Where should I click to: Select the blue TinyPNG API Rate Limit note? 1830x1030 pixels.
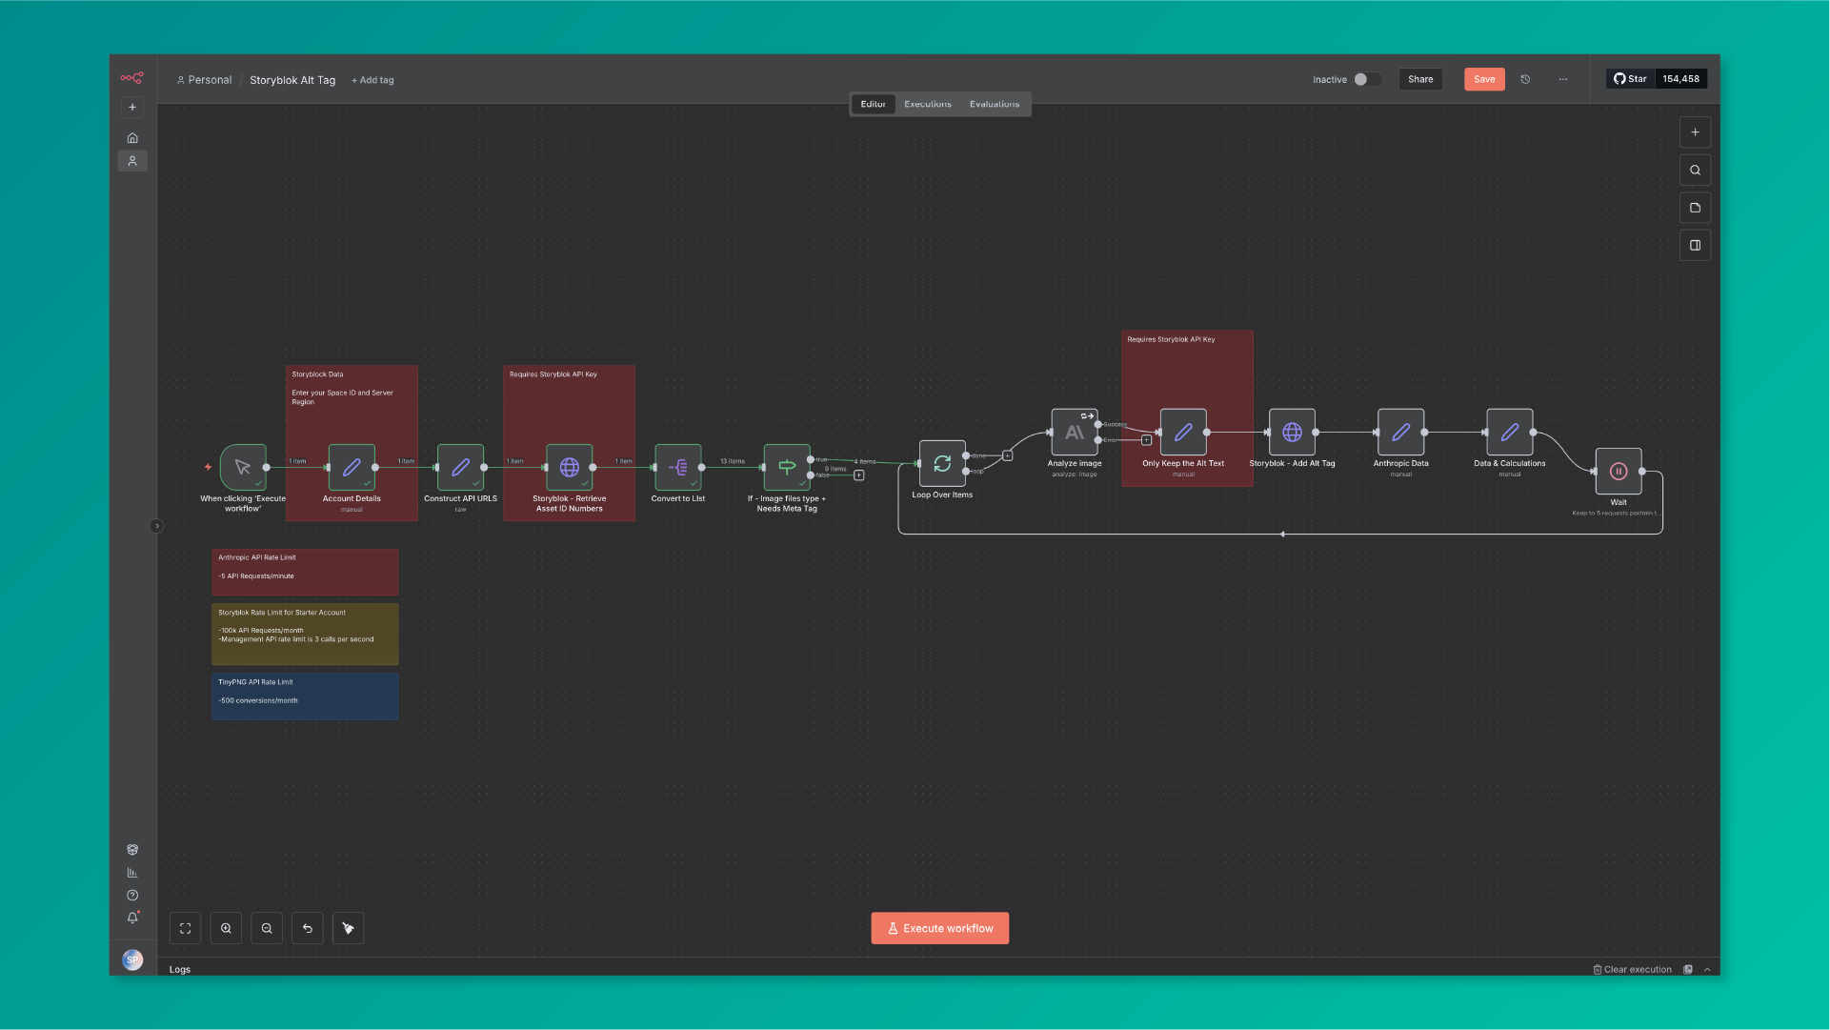[305, 696]
